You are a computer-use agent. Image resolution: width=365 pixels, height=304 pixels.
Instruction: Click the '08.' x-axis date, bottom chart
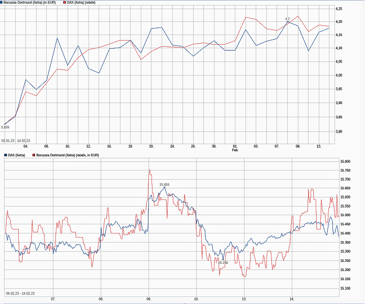[101, 299]
